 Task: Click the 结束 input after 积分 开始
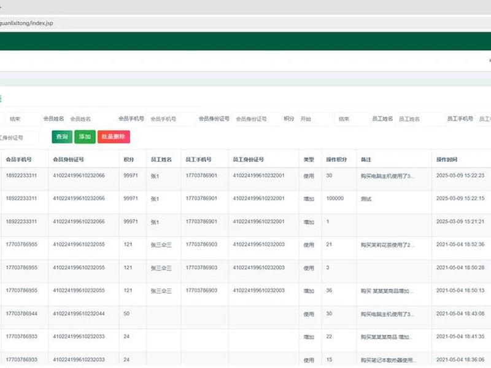coord(352,119)
